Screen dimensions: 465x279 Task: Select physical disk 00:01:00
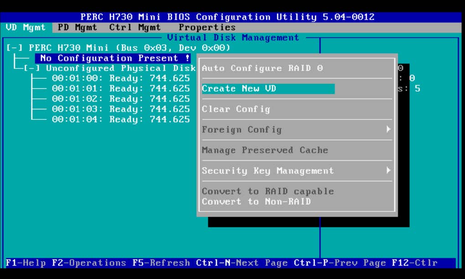pyautogui.click(x=121, y=78)
